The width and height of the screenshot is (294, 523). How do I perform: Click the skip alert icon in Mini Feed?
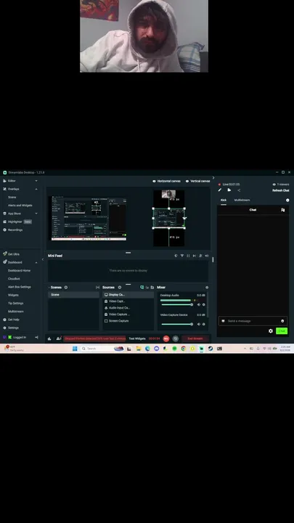tap(195, 256)
